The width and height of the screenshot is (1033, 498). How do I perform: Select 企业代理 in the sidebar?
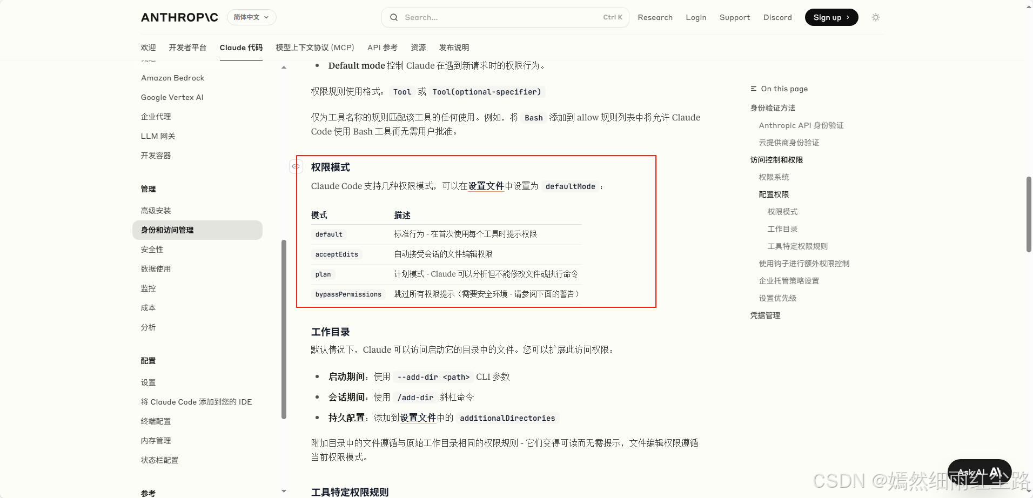coord(156,117)
